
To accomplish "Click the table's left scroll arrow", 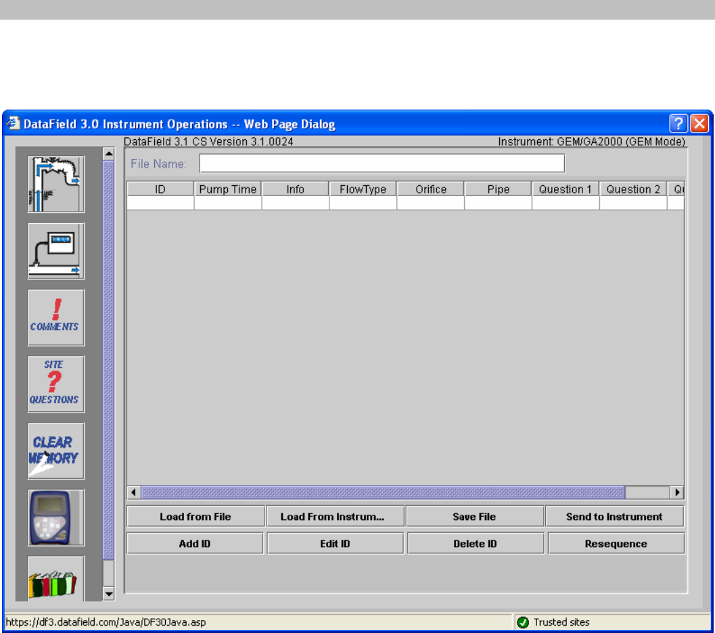I will (x=134, y=492).
